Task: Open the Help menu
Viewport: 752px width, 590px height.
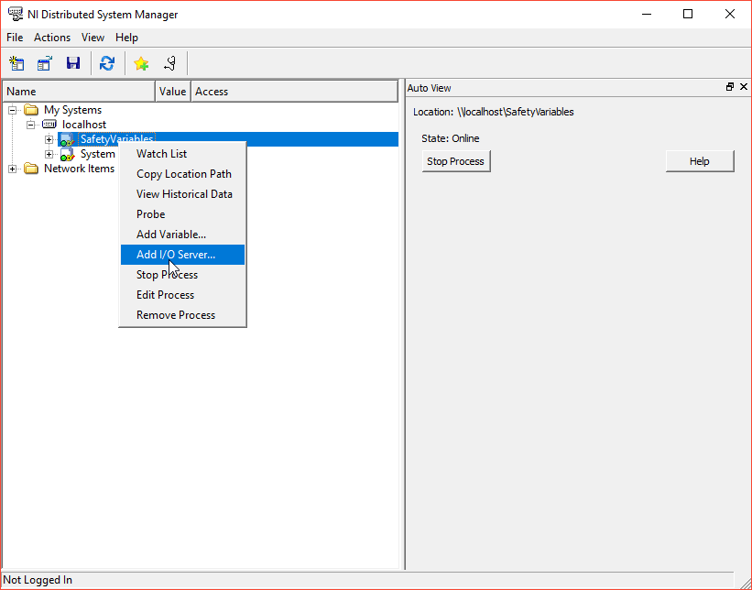Action: [126, 38]
